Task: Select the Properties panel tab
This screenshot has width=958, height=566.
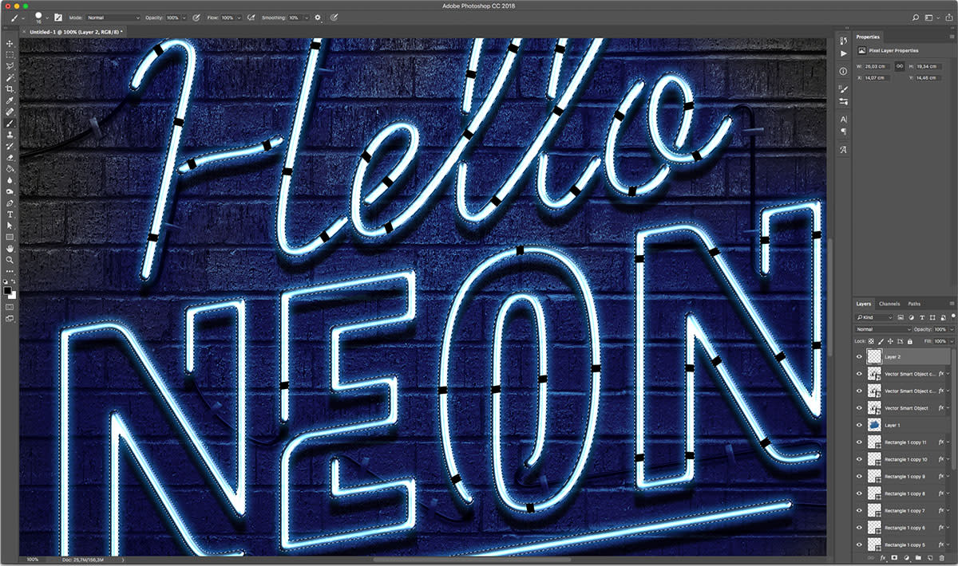Action: [868, 37]
